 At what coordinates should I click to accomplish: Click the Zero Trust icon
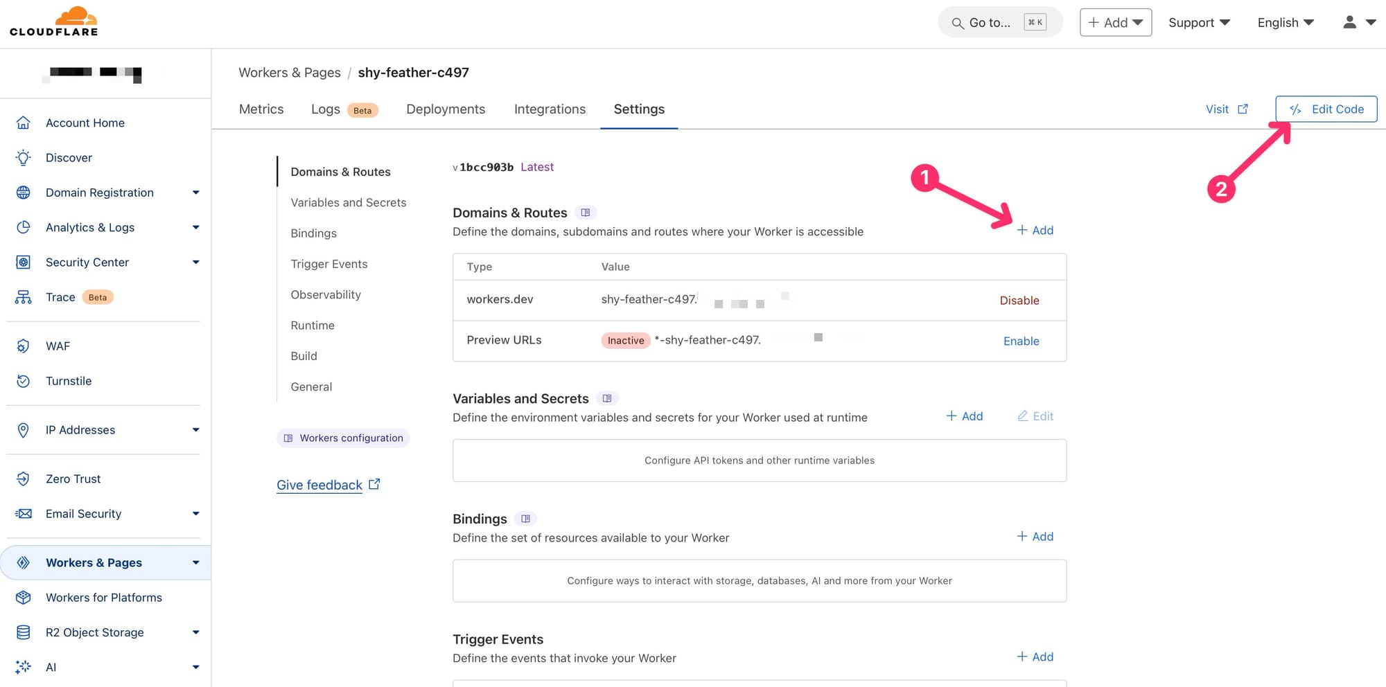click(24, 479)
